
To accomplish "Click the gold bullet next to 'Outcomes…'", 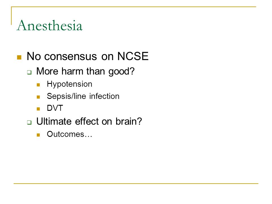I will pos(38,135).
